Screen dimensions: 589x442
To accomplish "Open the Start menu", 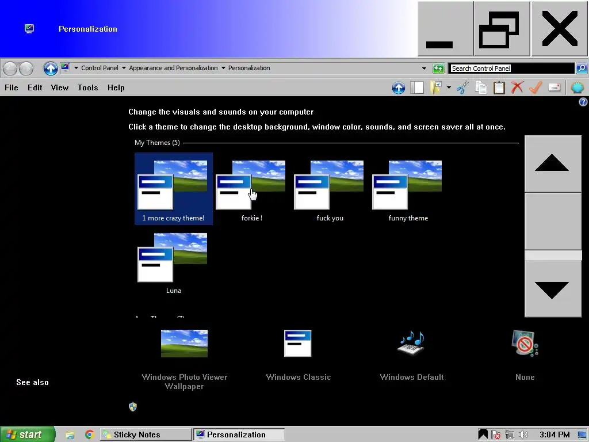I will coord(28,435).
